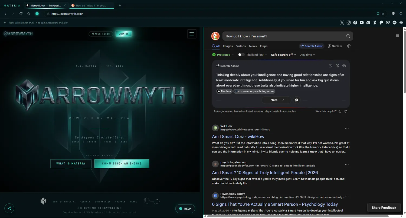Click the Materia logo in the site footer

pyautogui.click(x=43, y=201)
